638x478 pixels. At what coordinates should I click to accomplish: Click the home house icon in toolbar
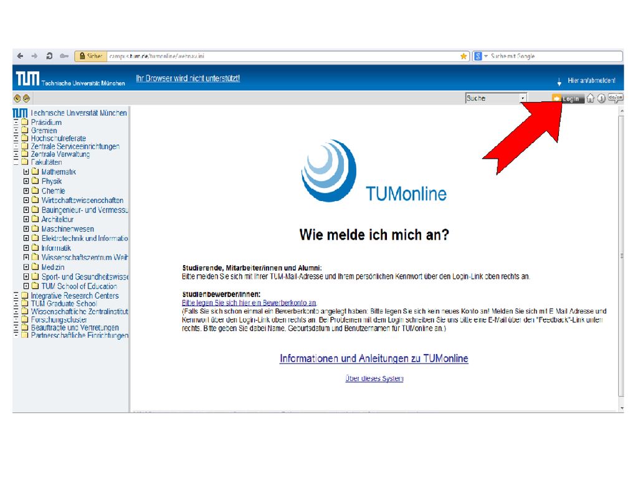591,98
